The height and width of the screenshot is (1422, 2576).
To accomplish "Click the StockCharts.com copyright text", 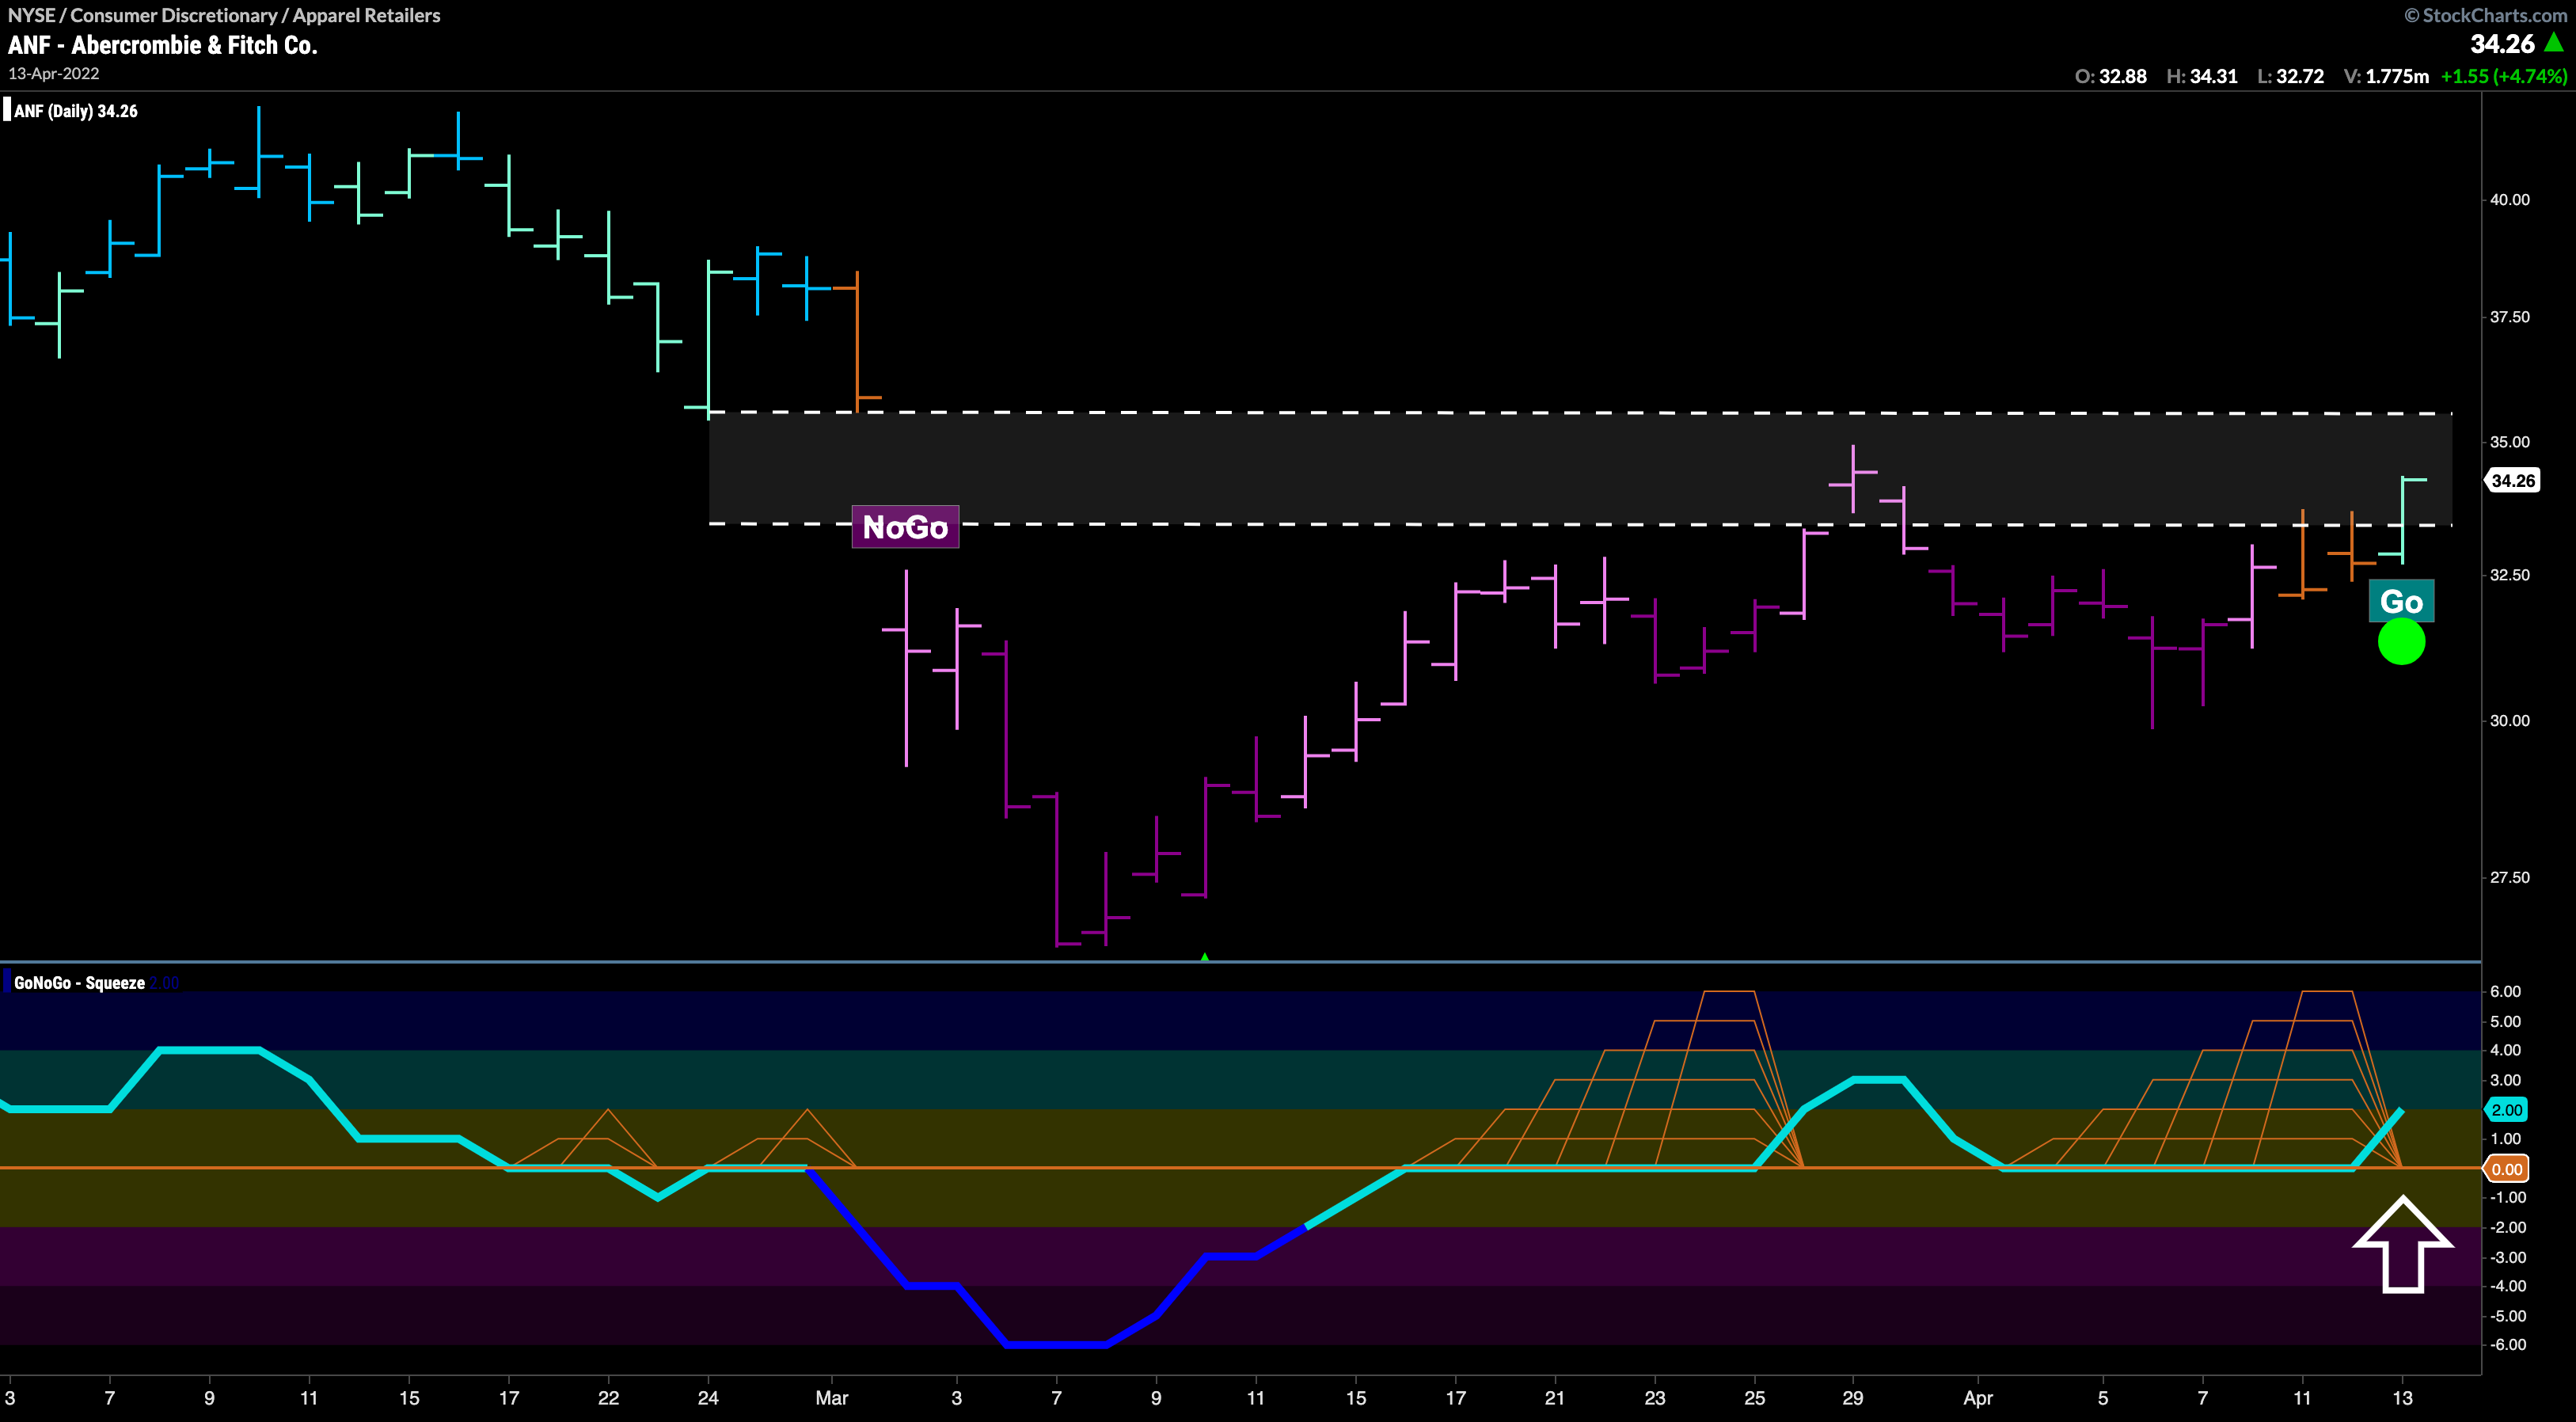I will coord(2485,15).
